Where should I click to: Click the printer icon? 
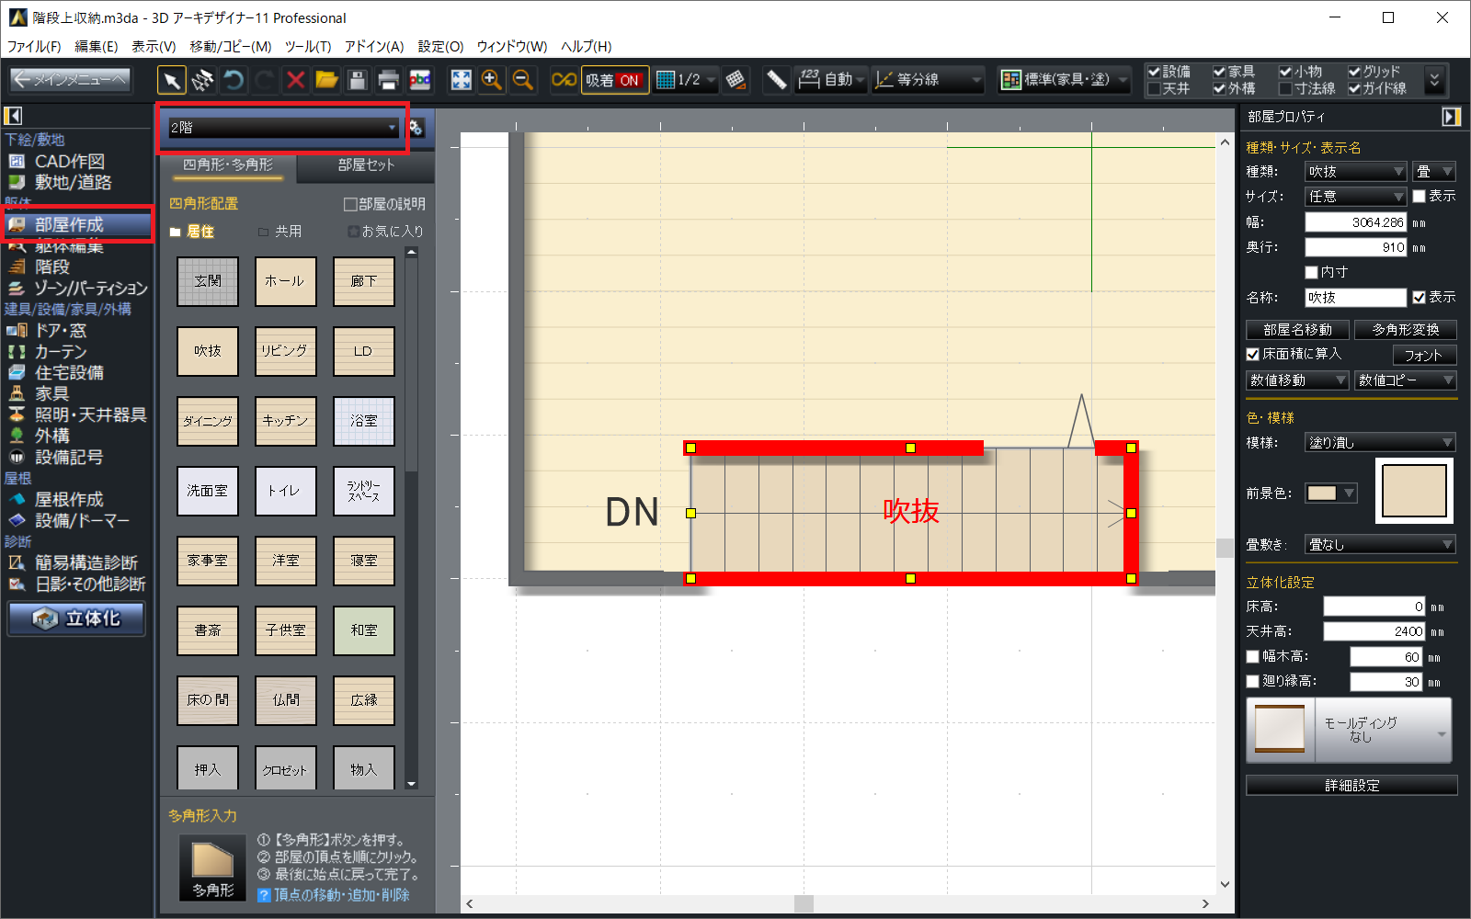(388, 81)
